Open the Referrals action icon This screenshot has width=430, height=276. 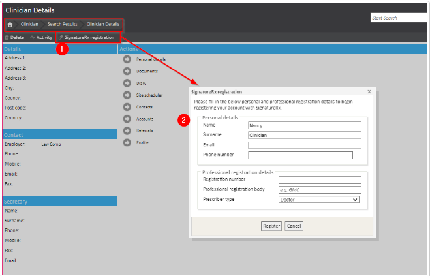[127, 130]
